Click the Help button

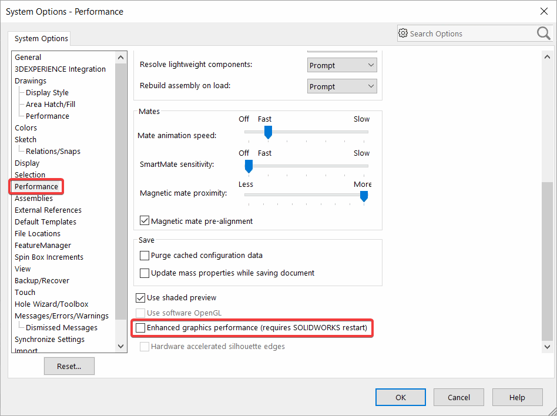pyautogui.click(x=517, y=397)
